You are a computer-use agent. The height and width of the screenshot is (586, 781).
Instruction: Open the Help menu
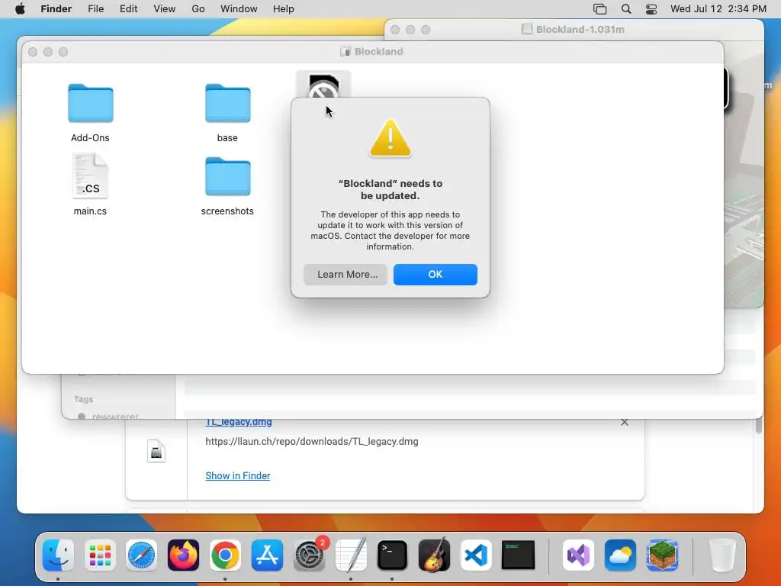coord(284,9)
